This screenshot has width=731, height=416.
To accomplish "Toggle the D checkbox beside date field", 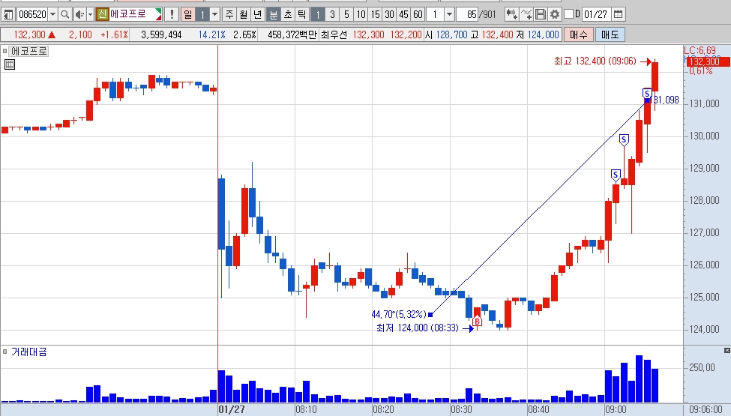I will click(568, 14).
